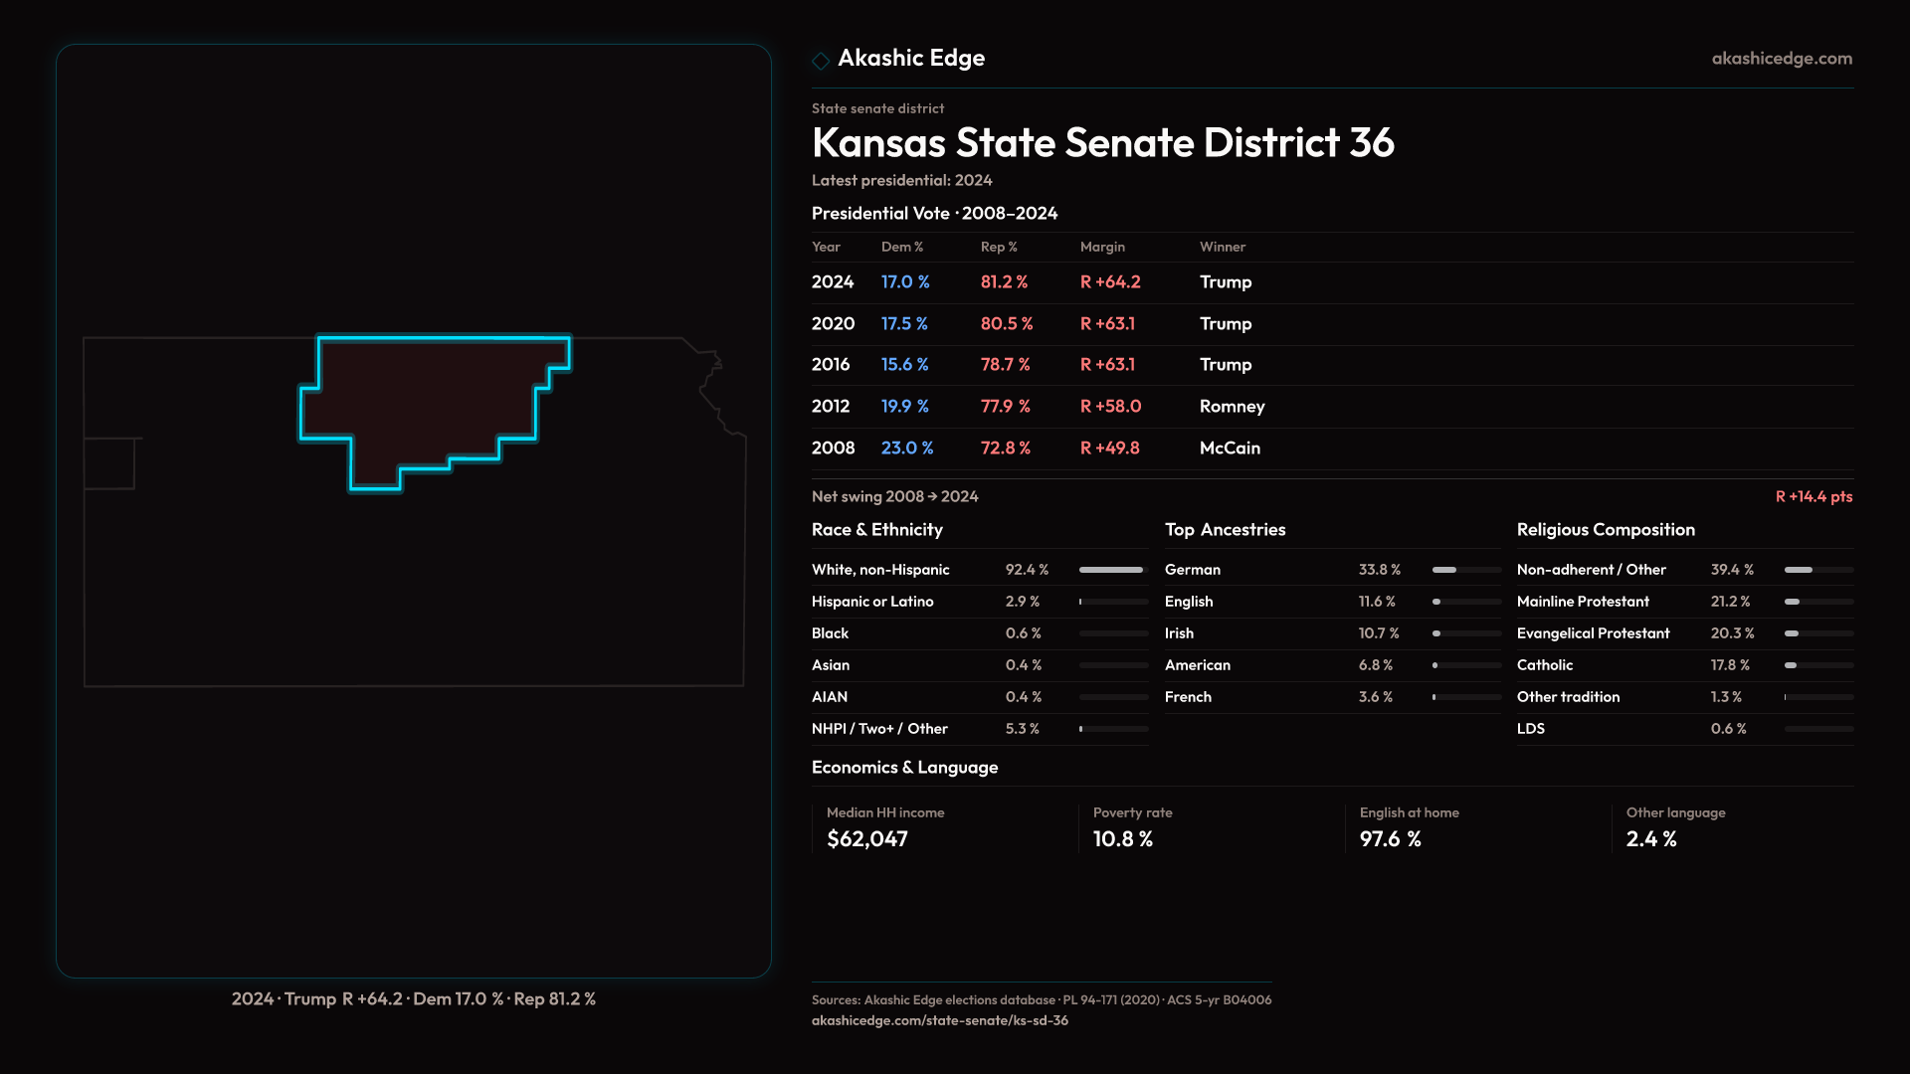Open the akashicedge.com/state-senate/ks-sd-36 footer link
1910x1074 pixels.
pyautogui.click(x=939, y=1020)
